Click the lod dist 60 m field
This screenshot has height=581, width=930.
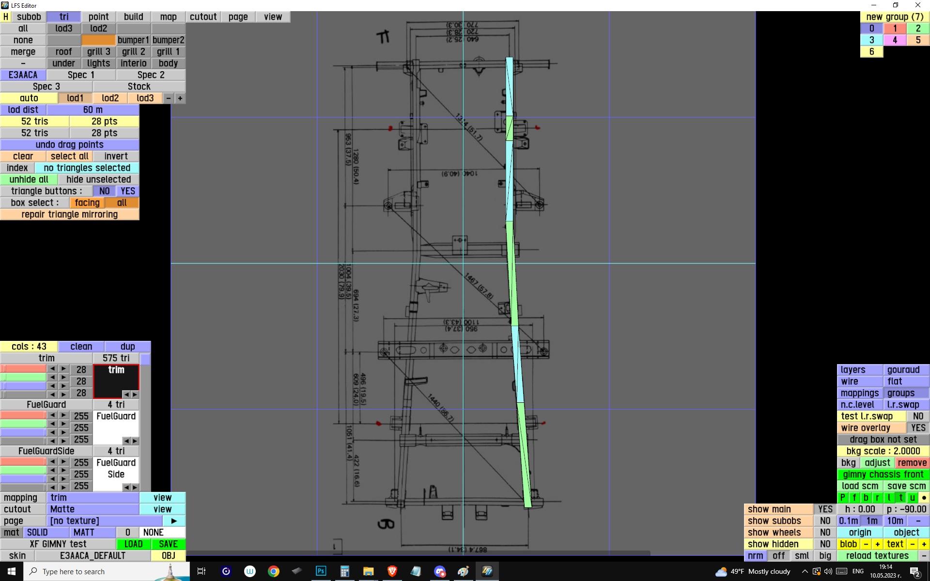point(93,110)
